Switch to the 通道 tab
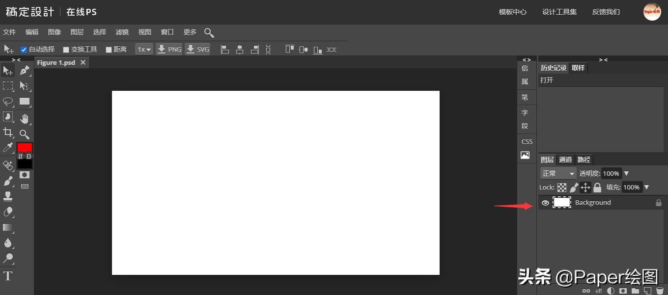 [565, 160]
